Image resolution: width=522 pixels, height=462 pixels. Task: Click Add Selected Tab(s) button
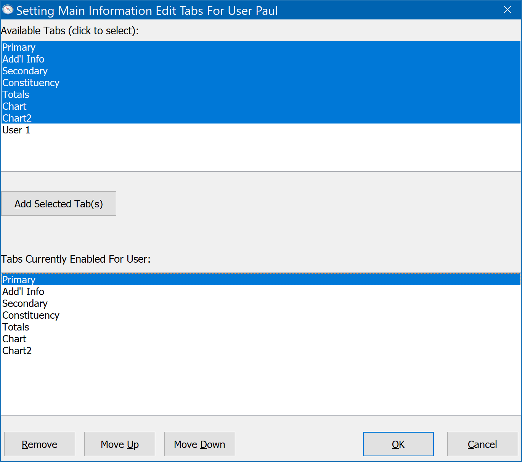click(x=59, y=204)
